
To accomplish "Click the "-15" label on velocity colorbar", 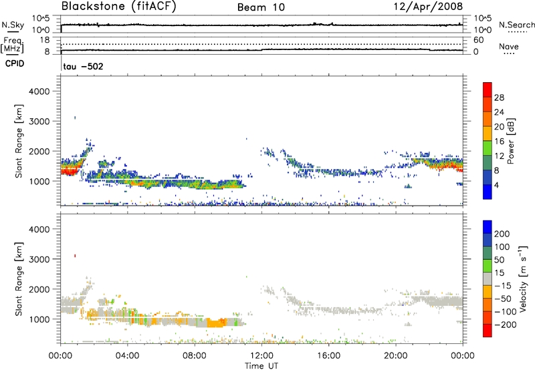I will (x=502, y=286).
